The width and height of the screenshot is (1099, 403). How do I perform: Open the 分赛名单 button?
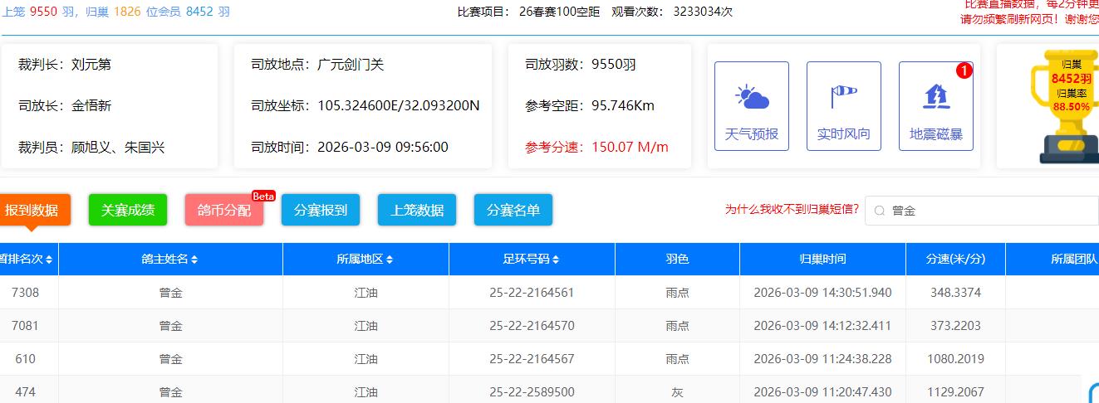(513, 211)
